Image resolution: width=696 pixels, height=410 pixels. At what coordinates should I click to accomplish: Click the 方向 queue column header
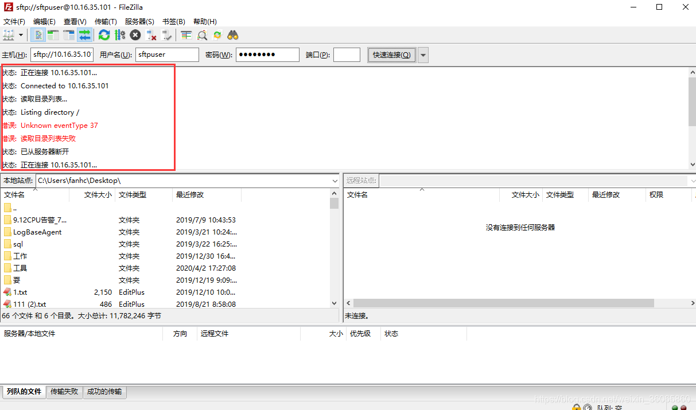pyautogui.click(x=180, y=333)
